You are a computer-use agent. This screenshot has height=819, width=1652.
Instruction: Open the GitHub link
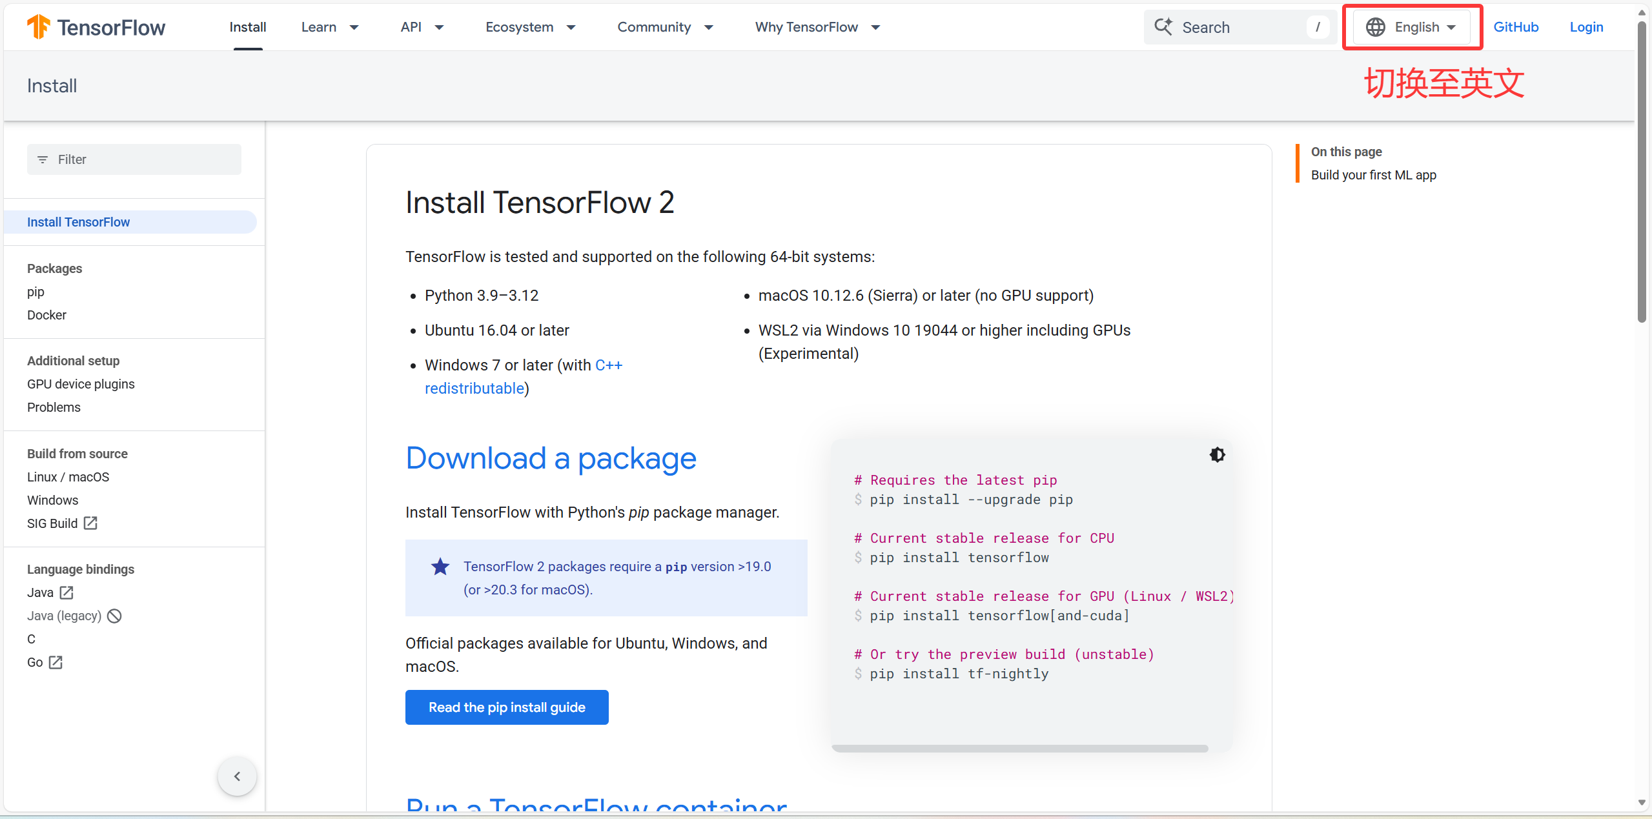click(x=1515, y=27)
